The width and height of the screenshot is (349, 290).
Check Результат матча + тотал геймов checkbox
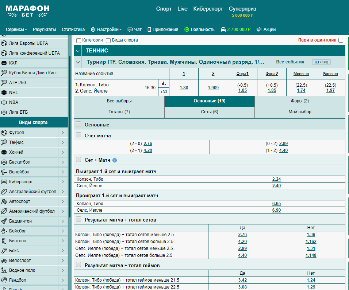pyautogui.click(x=78, y=264)
